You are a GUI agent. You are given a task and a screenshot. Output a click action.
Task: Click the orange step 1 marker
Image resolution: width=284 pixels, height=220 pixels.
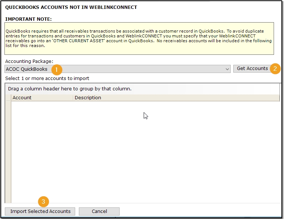(x=57, y=70)
